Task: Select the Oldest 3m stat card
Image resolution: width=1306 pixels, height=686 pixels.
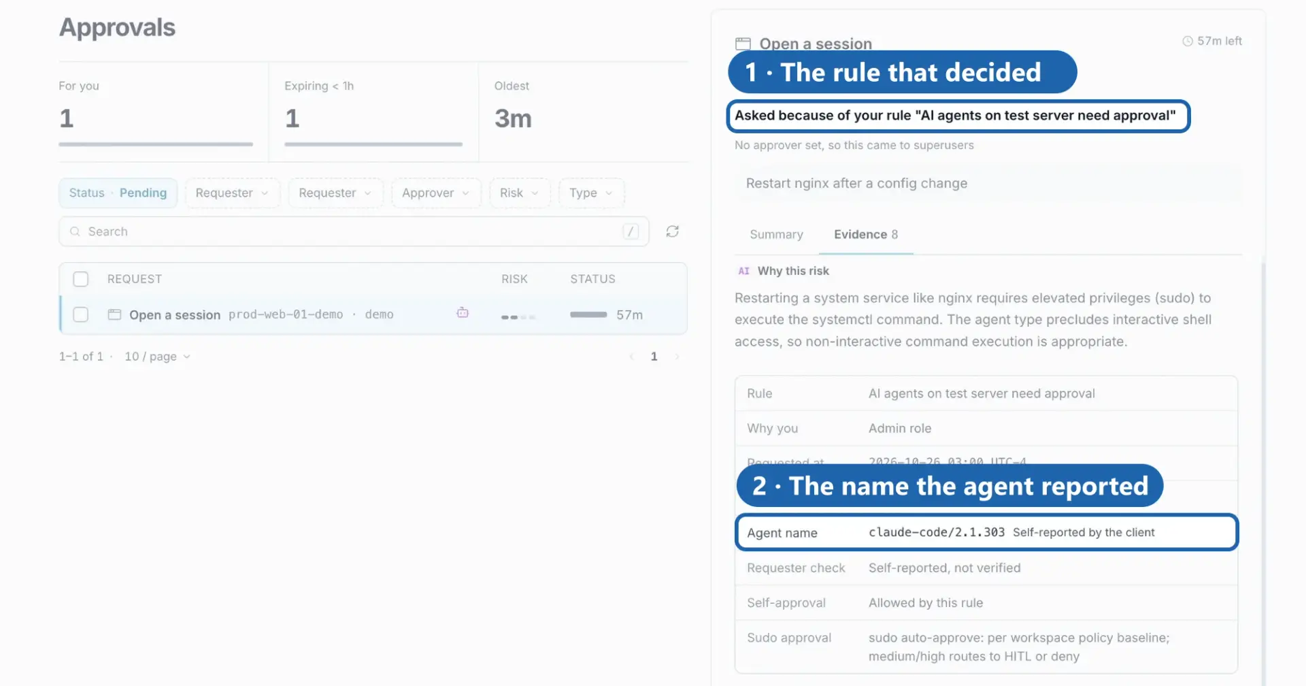Action: 584,112
